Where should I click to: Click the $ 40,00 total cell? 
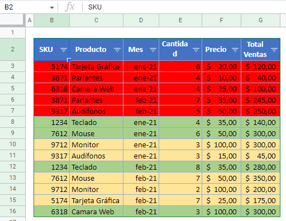(x=260, y=78)
